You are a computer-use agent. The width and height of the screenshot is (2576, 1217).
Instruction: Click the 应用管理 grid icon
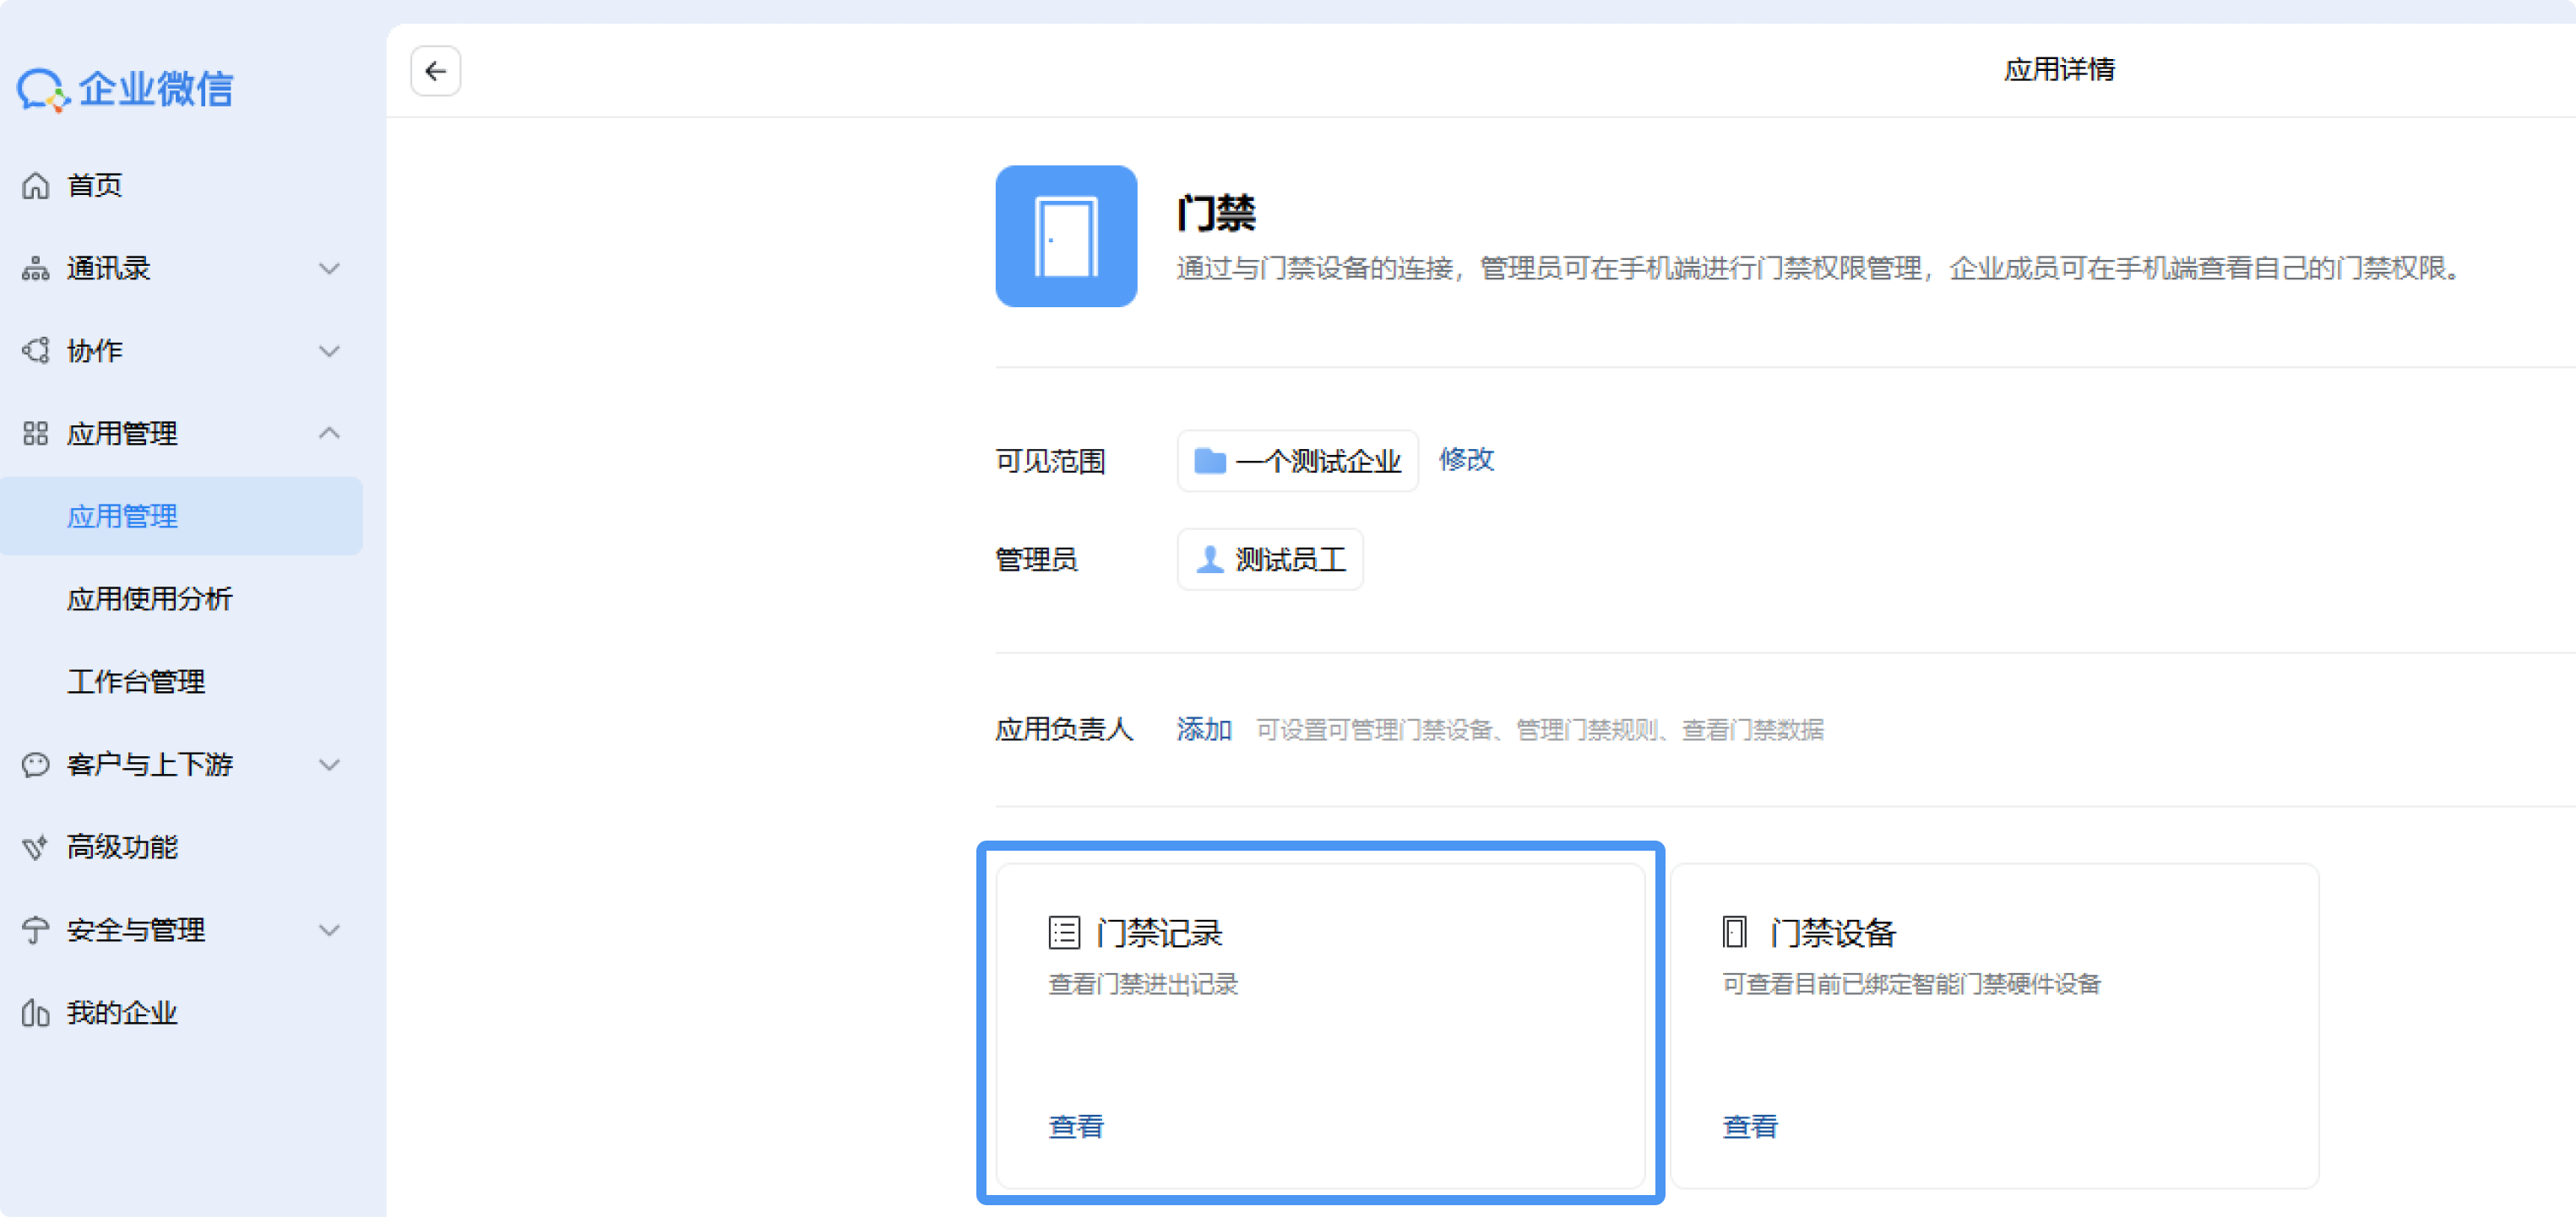(x=35, y=434)
